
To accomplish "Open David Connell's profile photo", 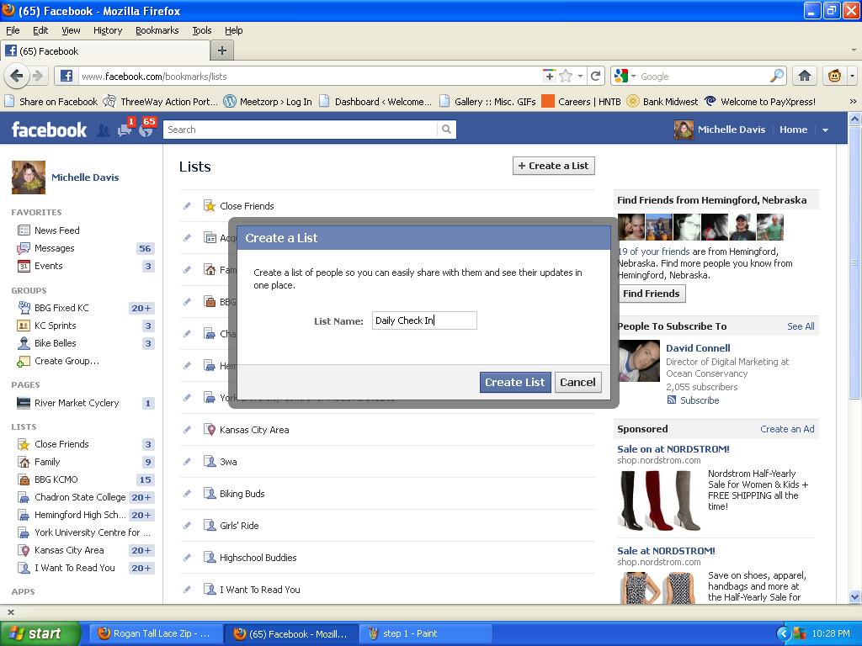I will click(639, 361).
